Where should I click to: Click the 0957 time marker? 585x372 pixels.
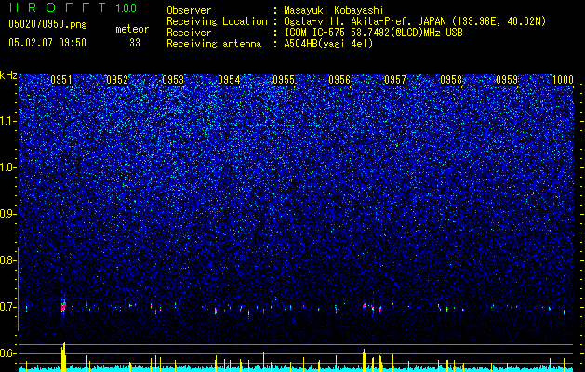coord(395,80)
